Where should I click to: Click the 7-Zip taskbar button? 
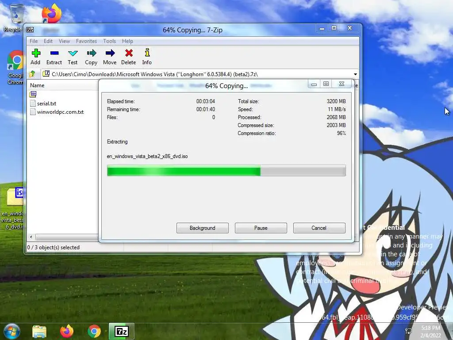[x=122, y=331]
